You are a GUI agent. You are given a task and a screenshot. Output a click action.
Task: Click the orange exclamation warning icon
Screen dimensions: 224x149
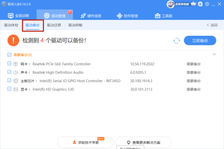(13, 40)
